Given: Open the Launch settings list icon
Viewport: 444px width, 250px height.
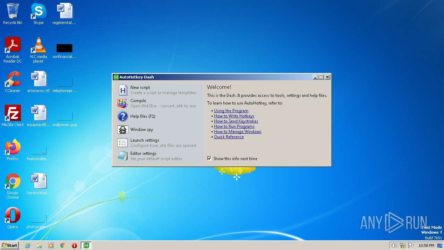Looking at the screenshot, I should click(122, 143).
